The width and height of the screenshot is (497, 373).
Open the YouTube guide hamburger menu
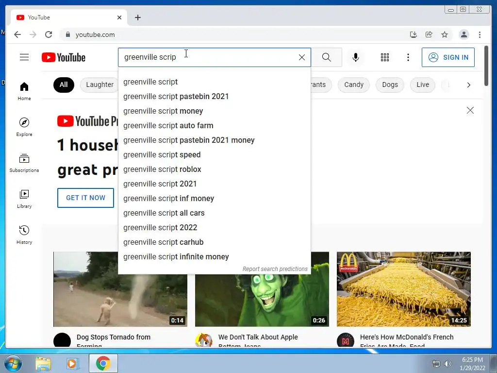24,57
